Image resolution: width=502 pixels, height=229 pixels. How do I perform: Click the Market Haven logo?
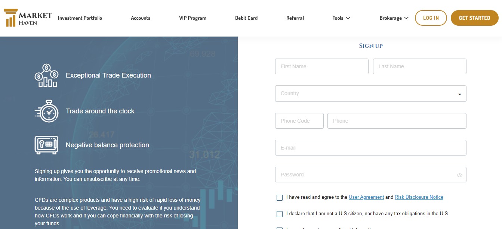click(28, 18)
